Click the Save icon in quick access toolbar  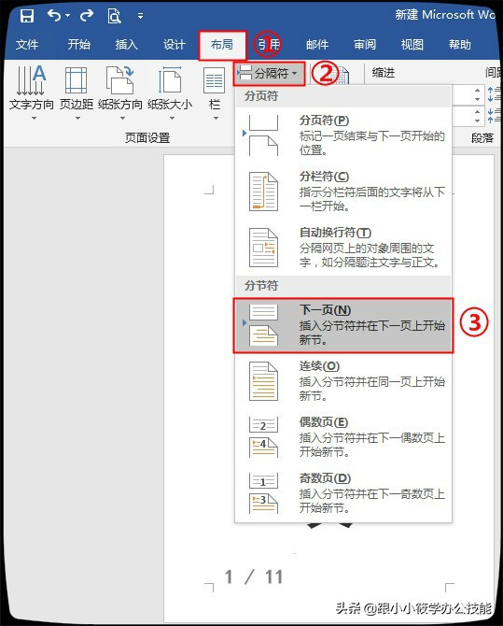(27, 16)
